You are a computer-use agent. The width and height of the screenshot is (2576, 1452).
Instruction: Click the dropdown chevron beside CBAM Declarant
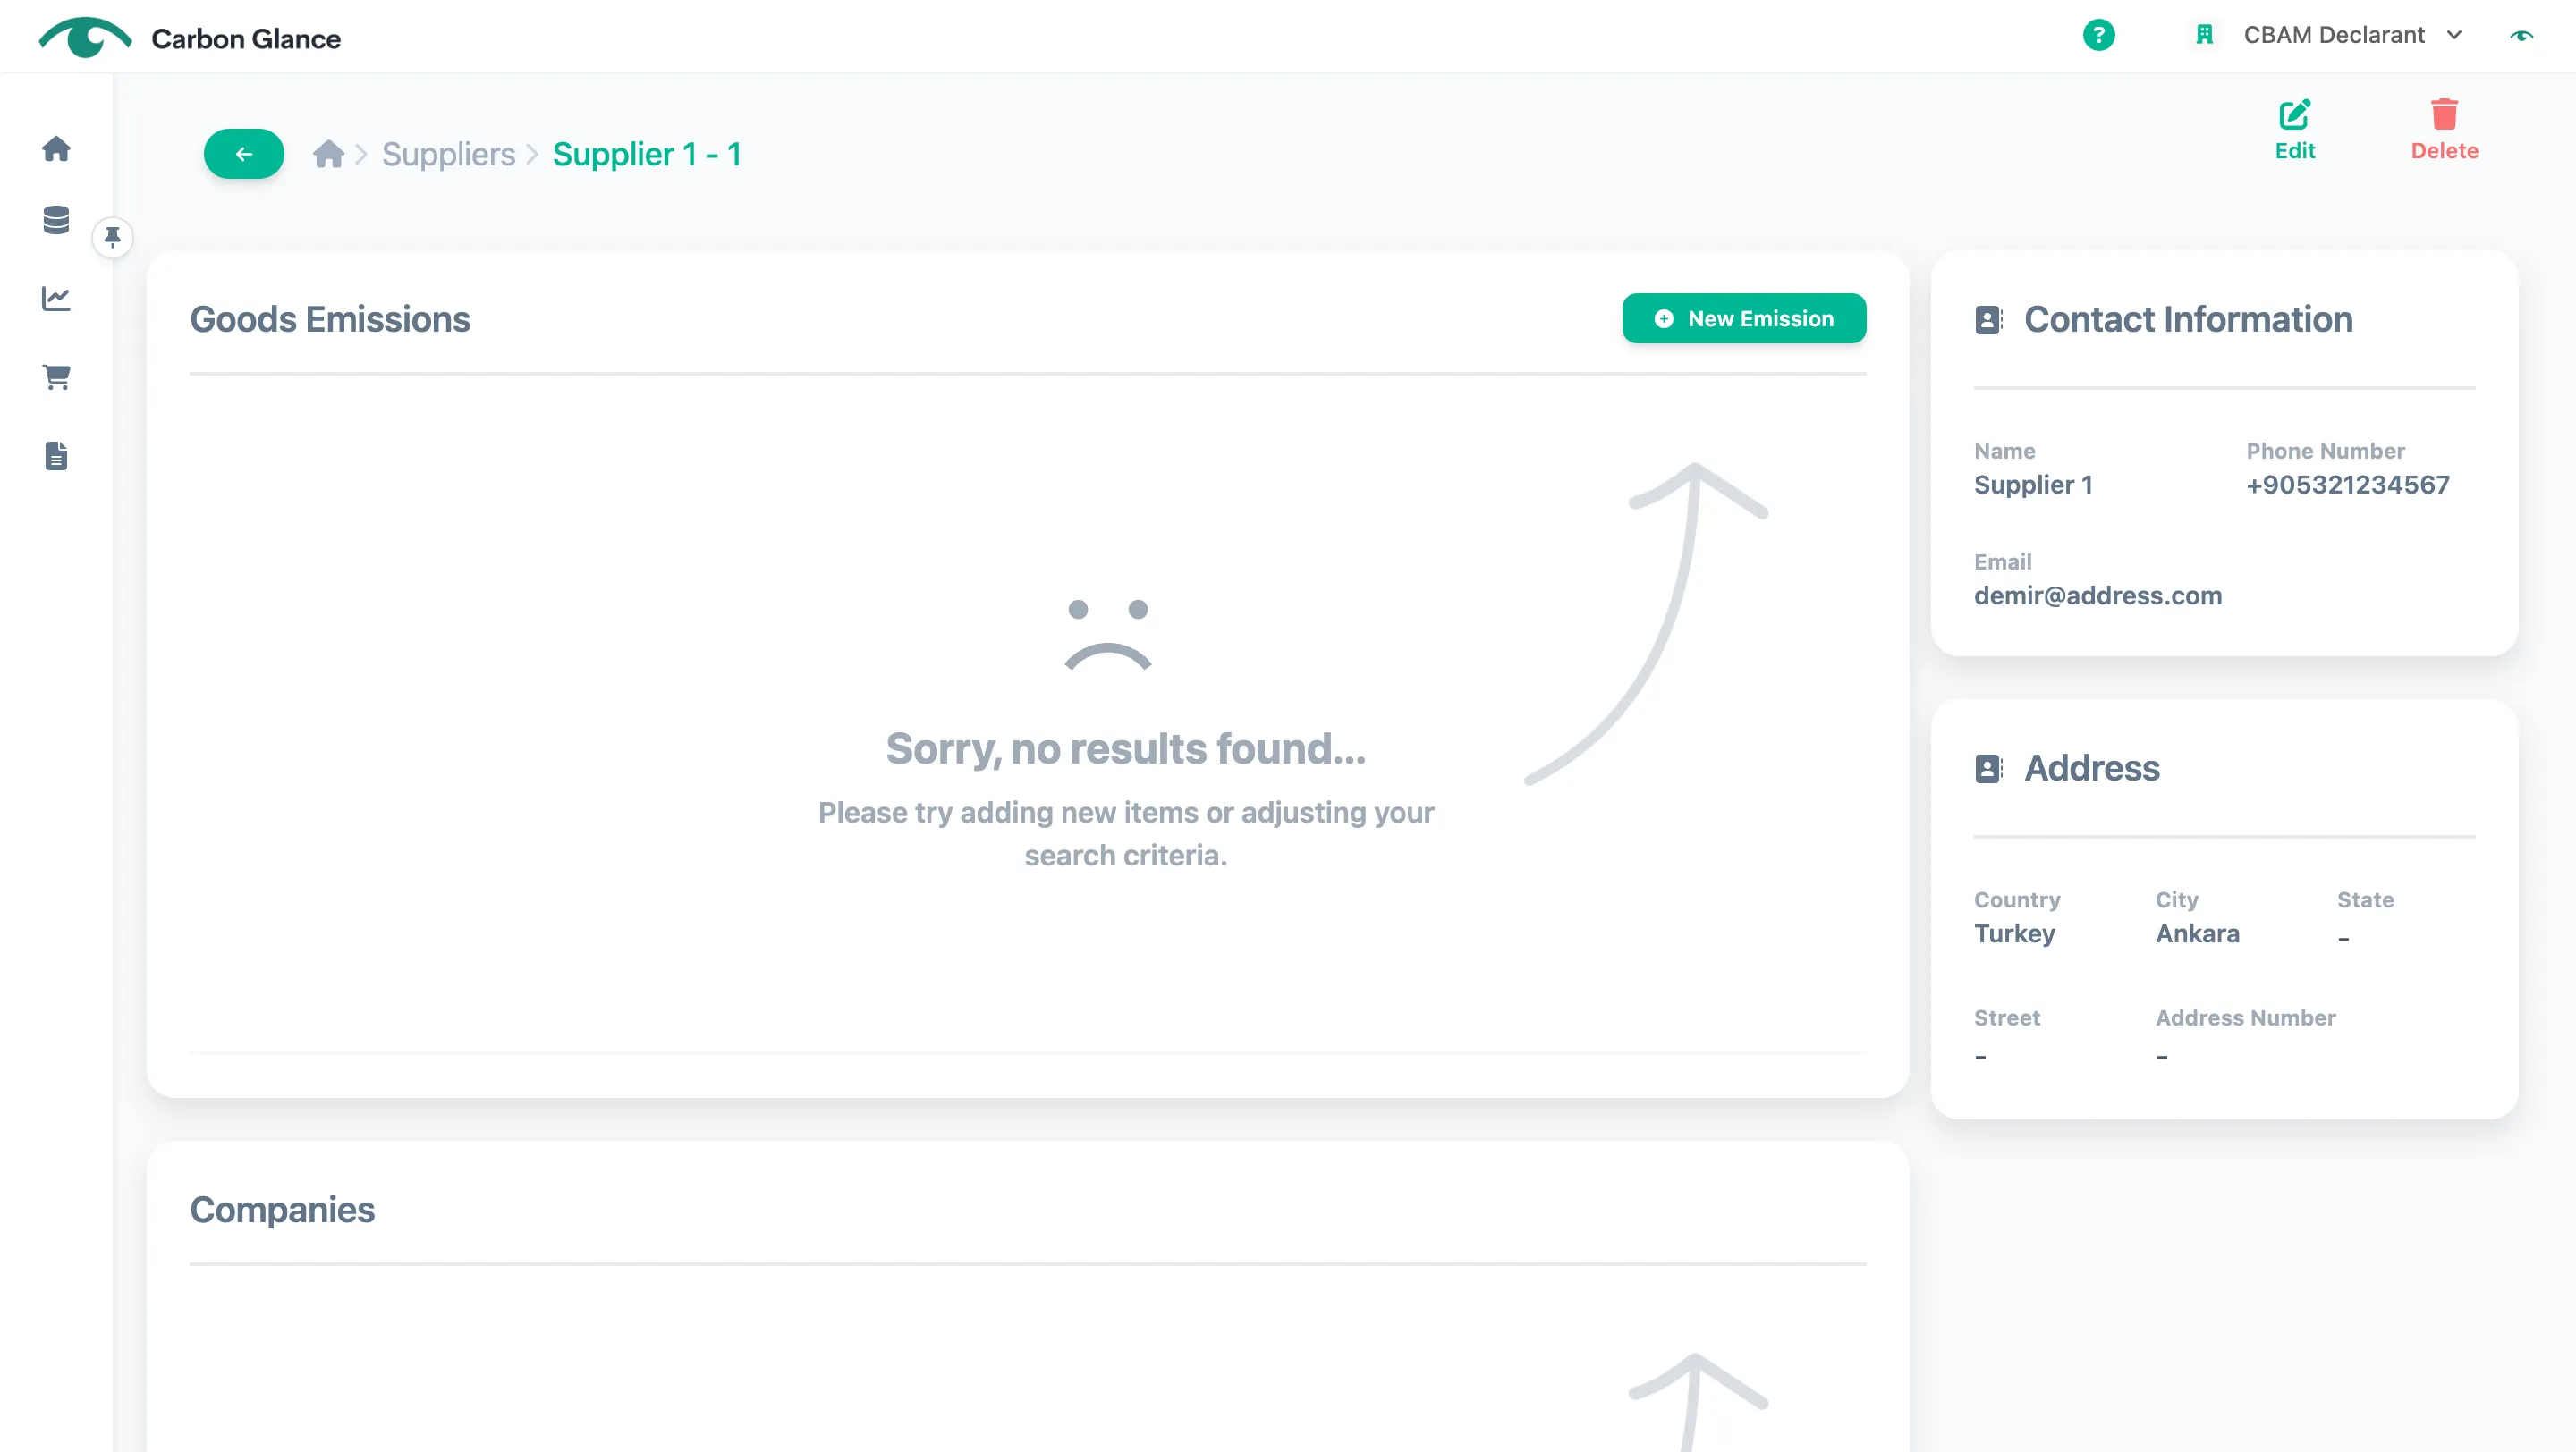point(2454,35)
